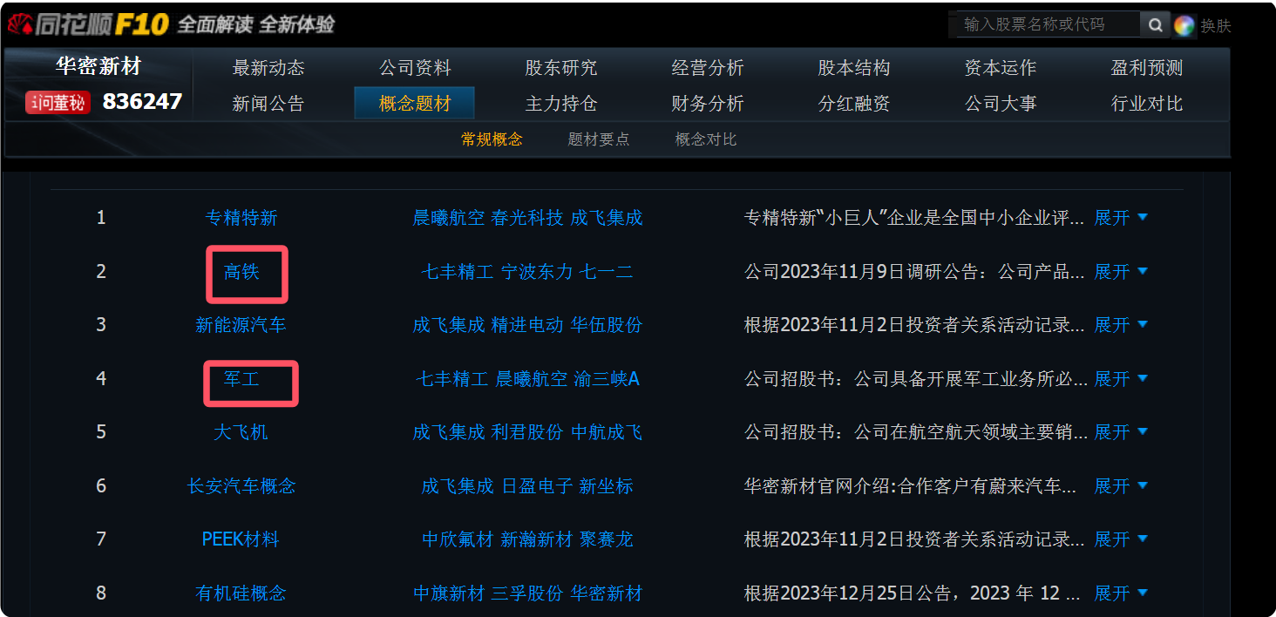
Task: Click the 华伍股份 stock link
Action: point(607,325)
